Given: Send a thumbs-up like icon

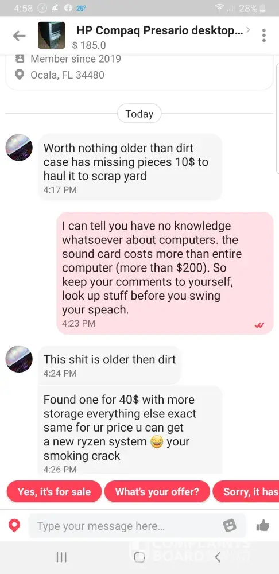Looking at the screenshot, I should [x=262, y=526].
